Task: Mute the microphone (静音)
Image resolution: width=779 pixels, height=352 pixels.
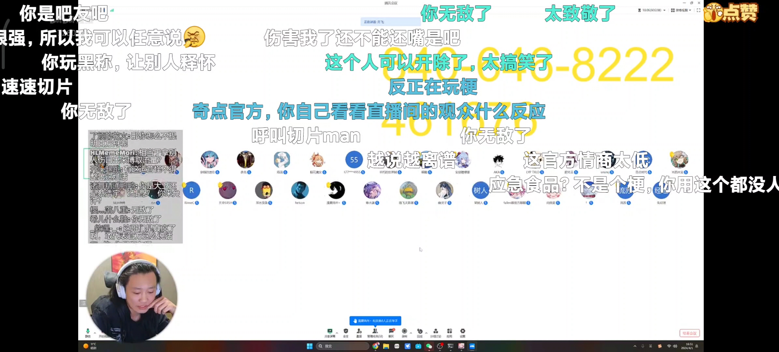Action: pos(88,331)
